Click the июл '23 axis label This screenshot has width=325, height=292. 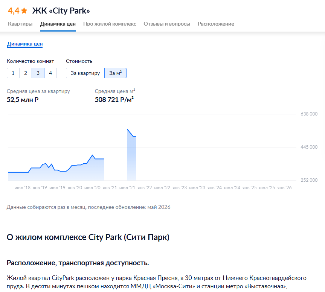click(x=197, y=188)
